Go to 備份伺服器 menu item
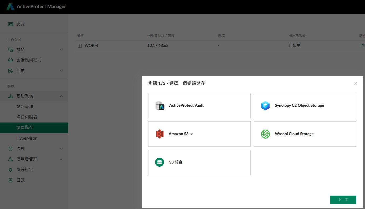The height and width of the screenshot is (209, 365). (27, 117)
